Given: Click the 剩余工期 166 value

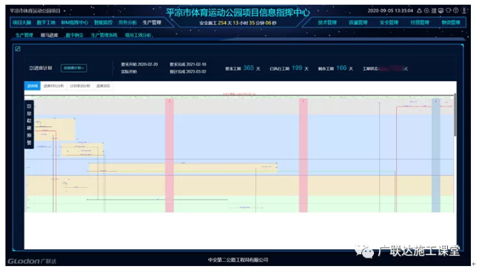Looking at the screenshot, I should pyautogui.click(x=341, y=68).
